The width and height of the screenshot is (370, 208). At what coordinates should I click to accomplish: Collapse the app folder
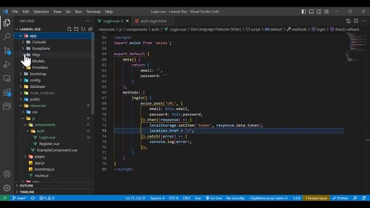point(20,36)
